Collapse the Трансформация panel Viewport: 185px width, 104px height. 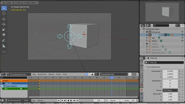coord(145,67)
